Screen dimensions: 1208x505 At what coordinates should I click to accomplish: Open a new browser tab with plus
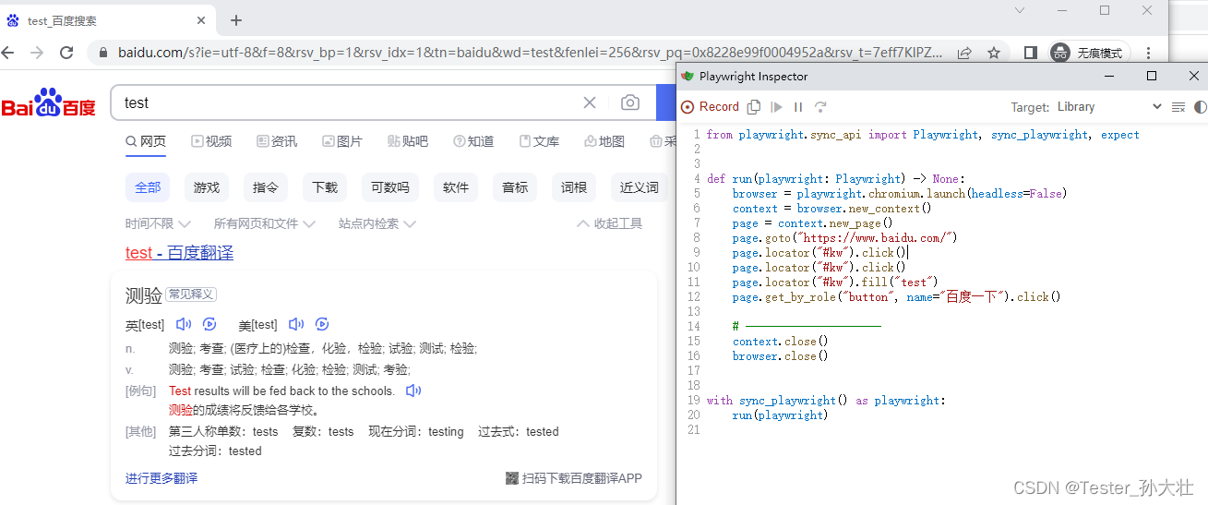pyautogui.click(x=236, y=20)
